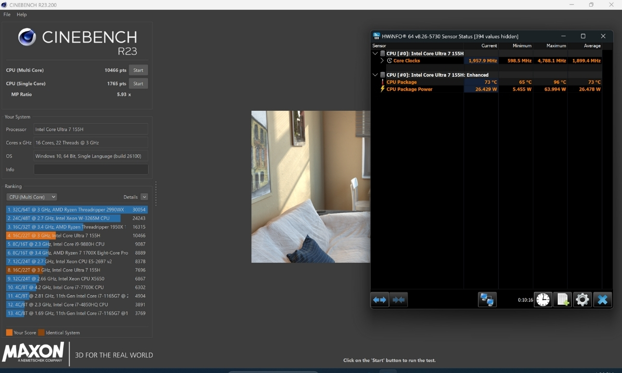Select ranking row Intel Xeon W-3265M CPU
This screenshot has width=622, height=373.
point(77,218)
